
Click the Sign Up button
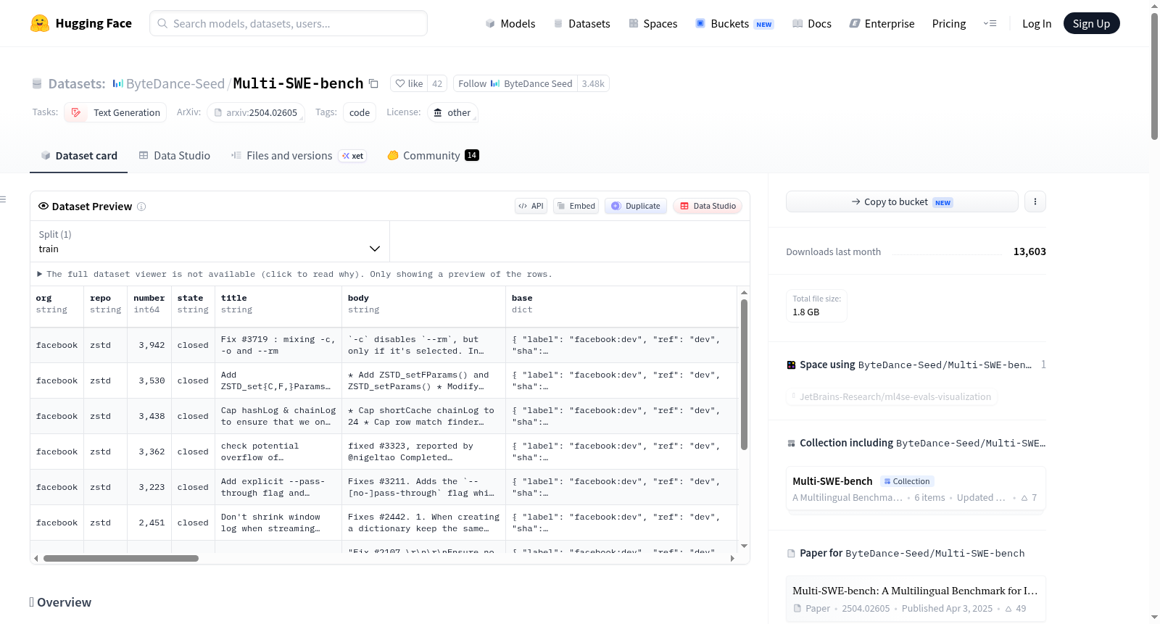click(x=1091, y=23)
